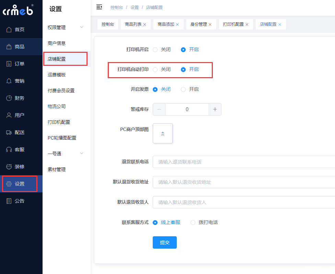Image resolution: width=335 pixels, height=274 pixels.
Task: Open the 商品 shopping bag icon
Action: tap(9, 47)
